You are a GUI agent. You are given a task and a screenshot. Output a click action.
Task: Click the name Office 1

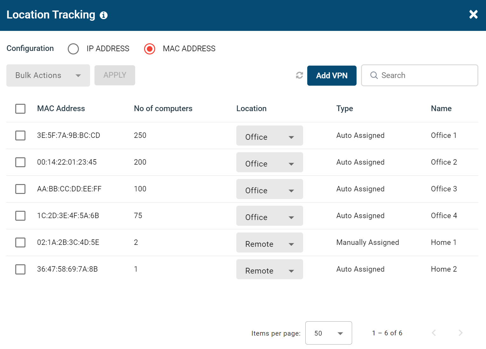(444, 135)
